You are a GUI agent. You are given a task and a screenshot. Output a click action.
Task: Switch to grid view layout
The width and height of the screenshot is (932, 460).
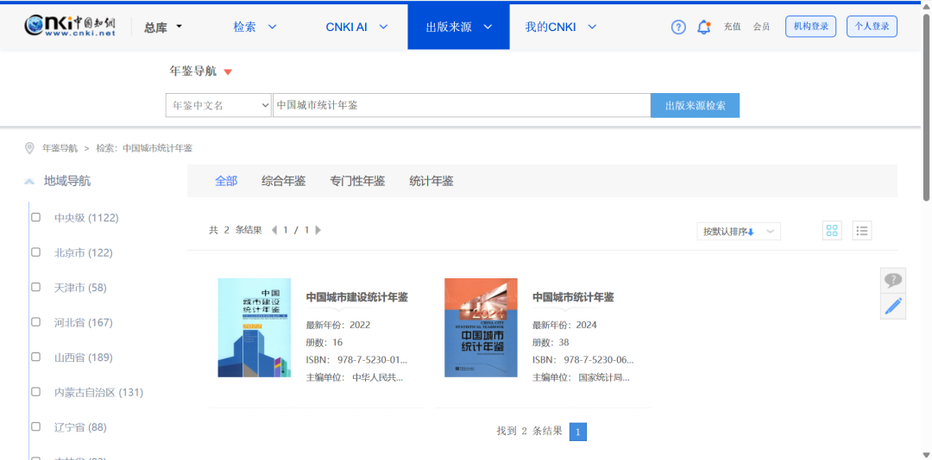[x=832, y=230]
